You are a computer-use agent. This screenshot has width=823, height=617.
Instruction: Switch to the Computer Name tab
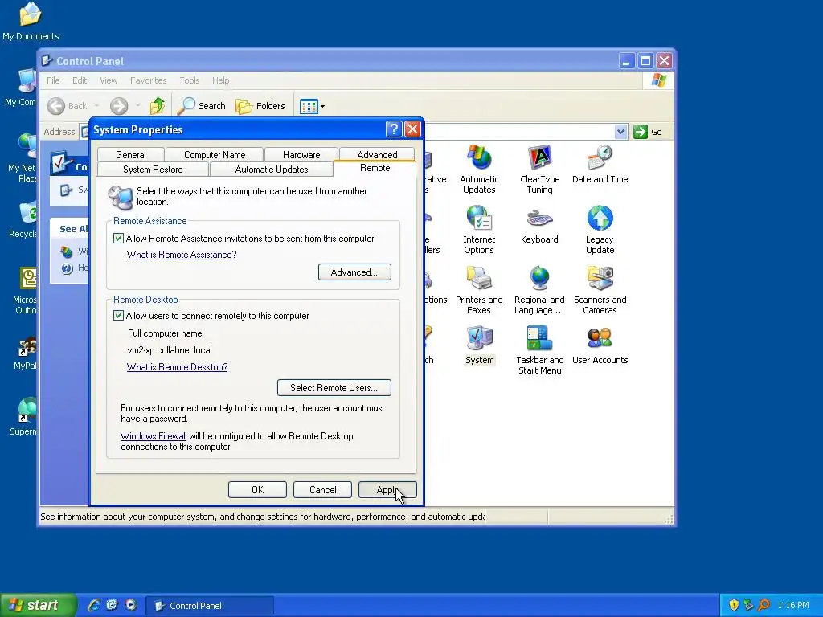coord(214,155)
